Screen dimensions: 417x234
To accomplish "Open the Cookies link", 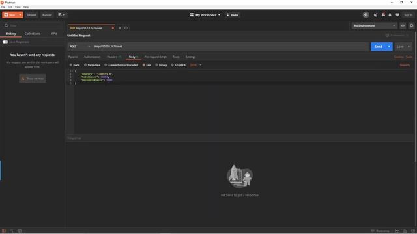I will pos(399,57).
